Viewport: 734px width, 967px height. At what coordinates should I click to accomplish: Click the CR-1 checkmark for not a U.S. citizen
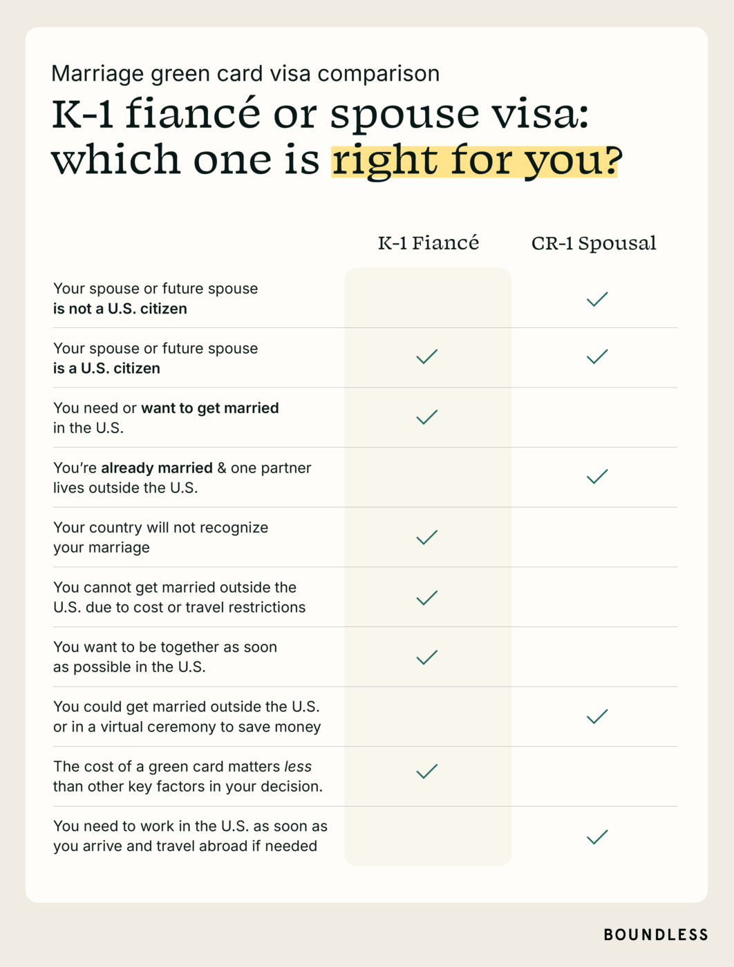point(597,298)
